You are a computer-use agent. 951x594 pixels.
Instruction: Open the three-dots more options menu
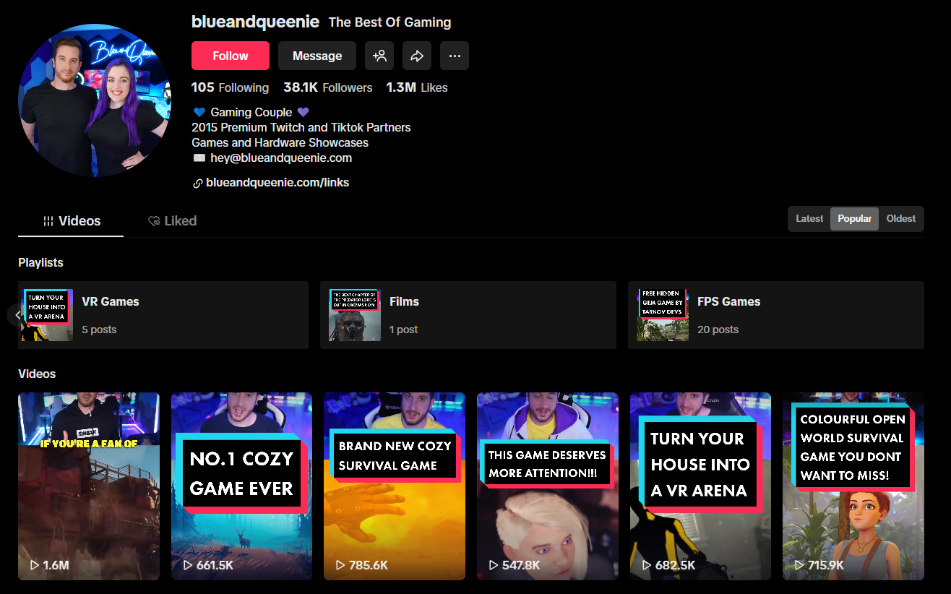(x=455, y=56)
